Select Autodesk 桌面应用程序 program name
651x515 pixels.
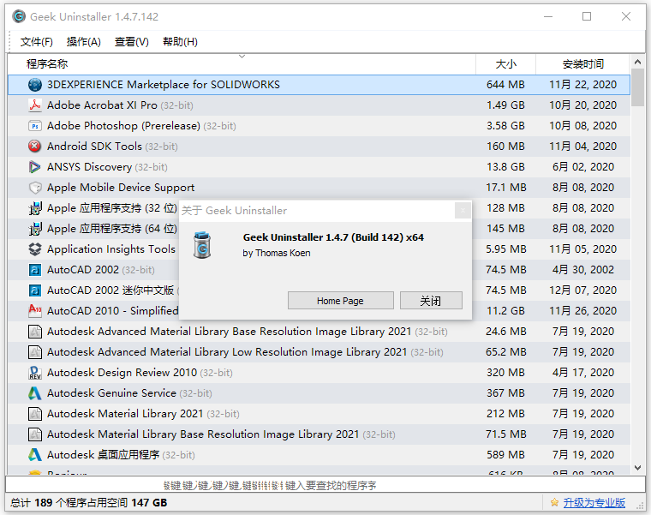pyautogui.click(x=104, y=455)
